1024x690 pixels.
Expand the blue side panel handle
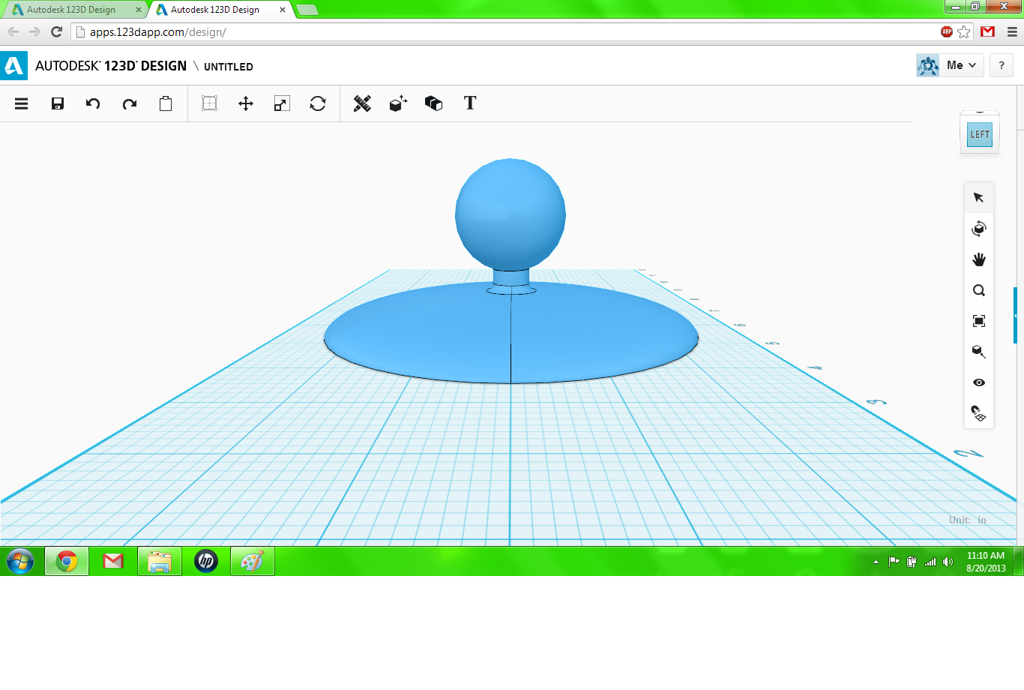1015,316
